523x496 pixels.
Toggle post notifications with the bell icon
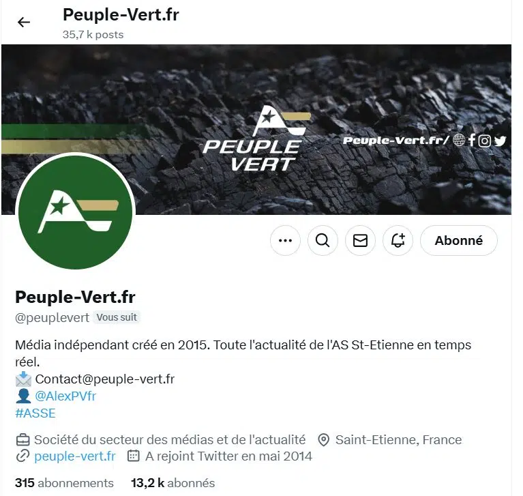(398, 240)
